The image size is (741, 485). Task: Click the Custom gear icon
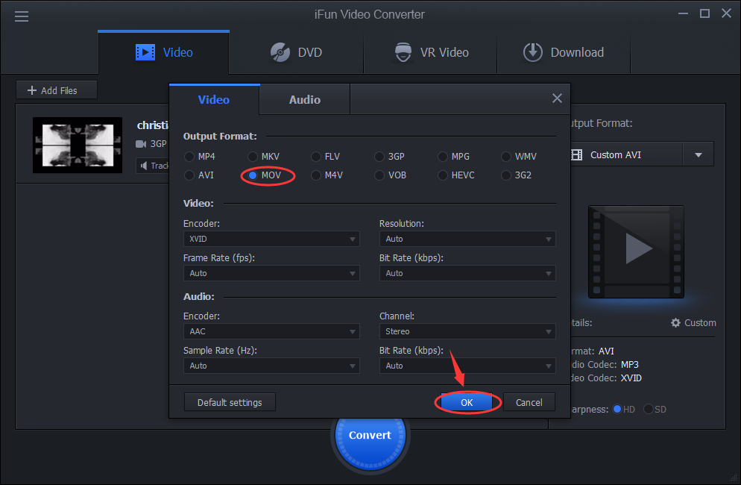(x=676, y=322)
